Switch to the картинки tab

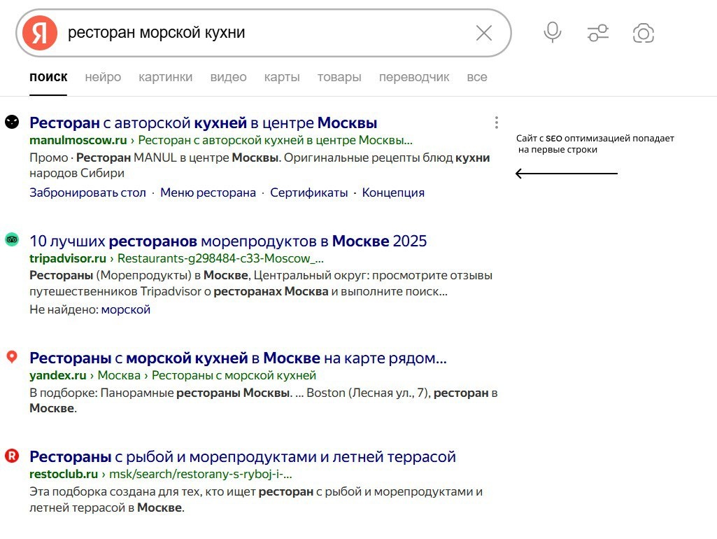coord(166,77)
